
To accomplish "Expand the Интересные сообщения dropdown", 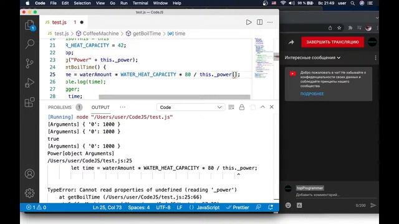I will point(312,58).
